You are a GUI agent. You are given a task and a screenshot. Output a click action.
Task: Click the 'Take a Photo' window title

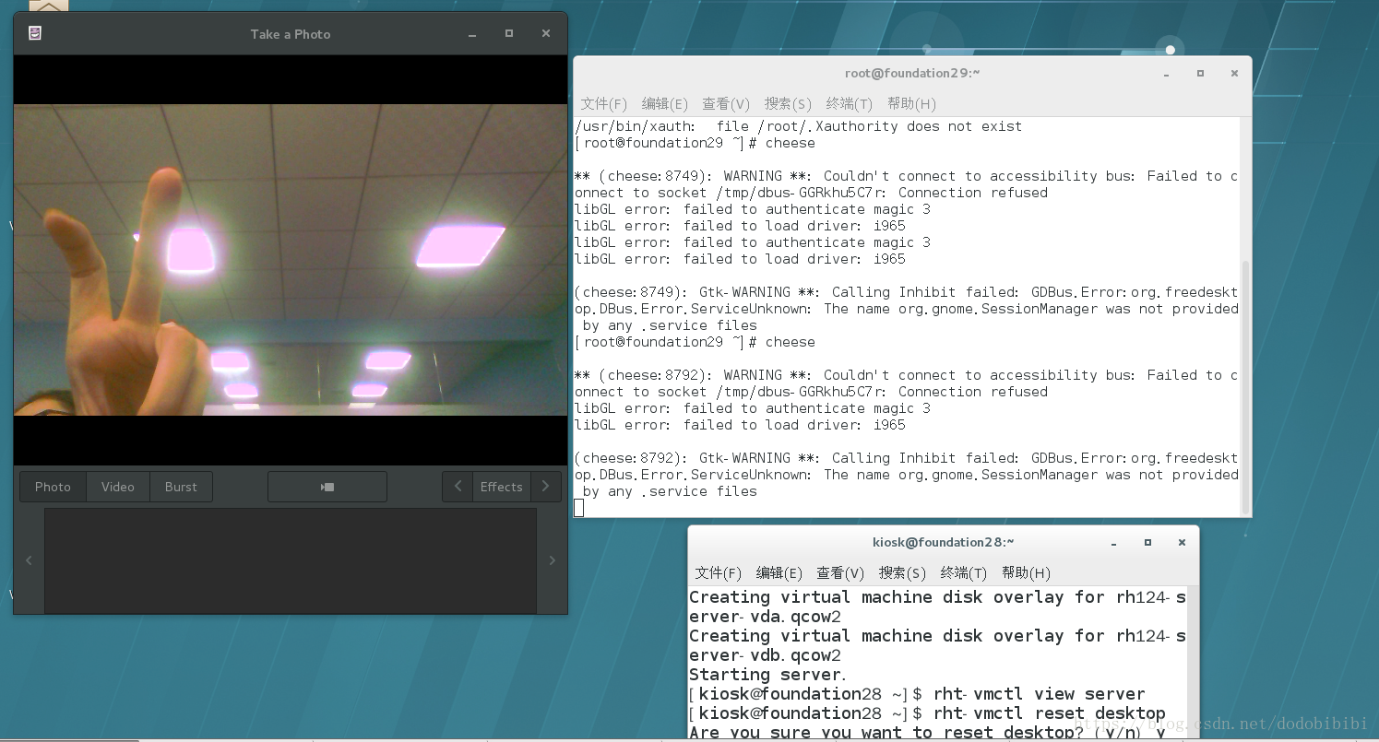291,34
